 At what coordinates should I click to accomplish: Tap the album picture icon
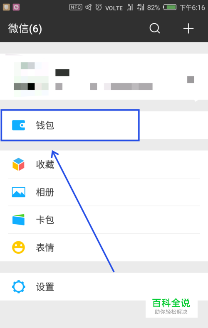(x=18, y=192)
